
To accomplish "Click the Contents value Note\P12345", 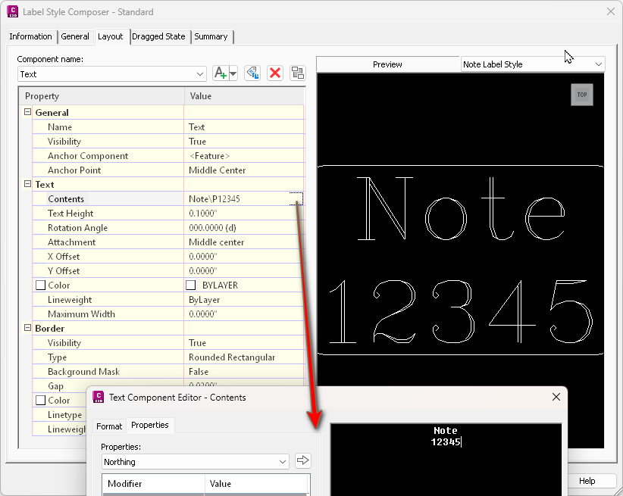I will 236,199.
